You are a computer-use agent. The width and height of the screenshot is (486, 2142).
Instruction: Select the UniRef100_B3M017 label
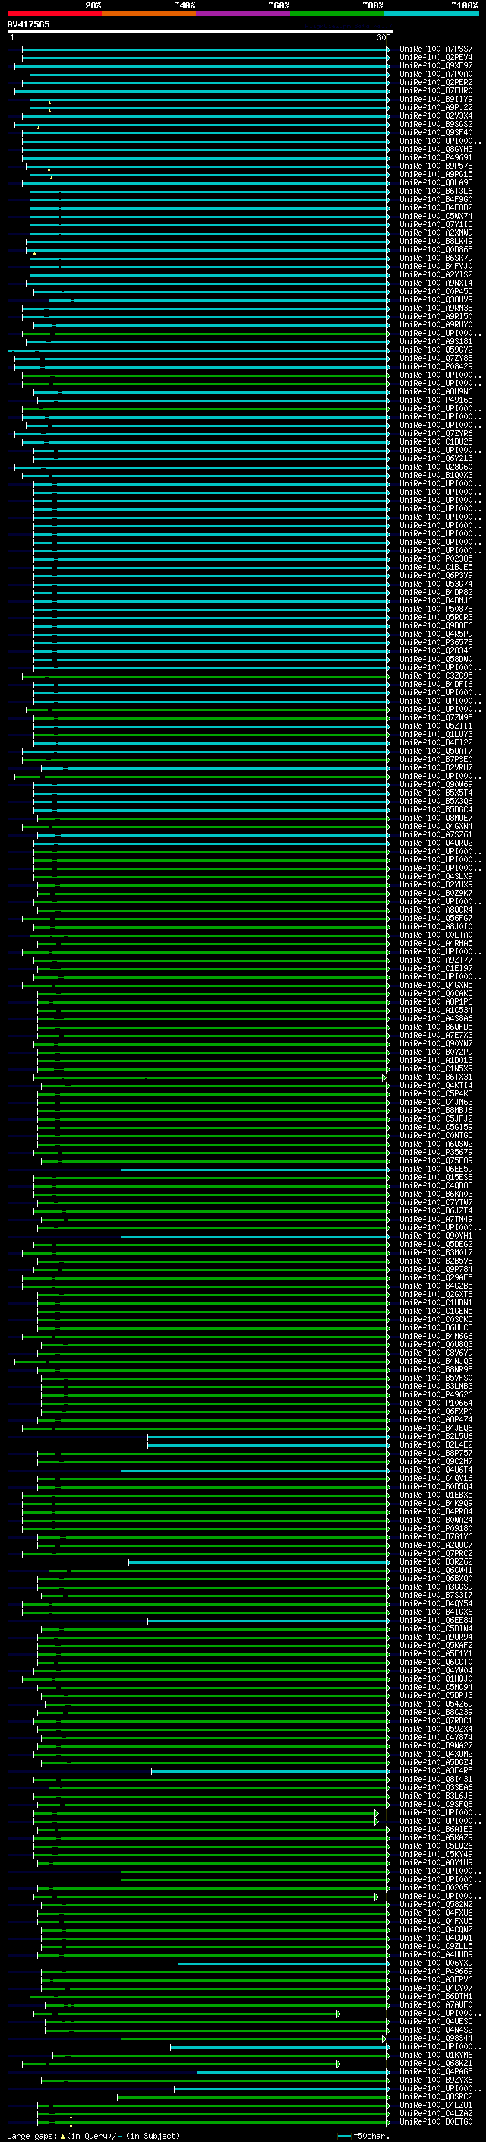pyautogui.click(x=435, y=1252)
